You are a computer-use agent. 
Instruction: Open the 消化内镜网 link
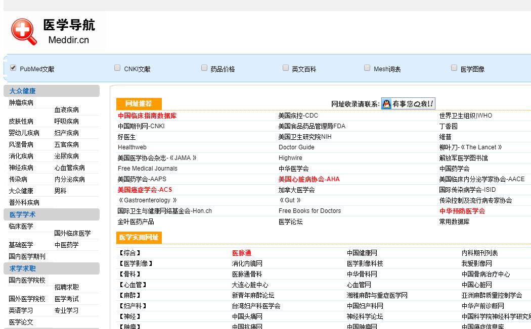[x=247, y=263]
